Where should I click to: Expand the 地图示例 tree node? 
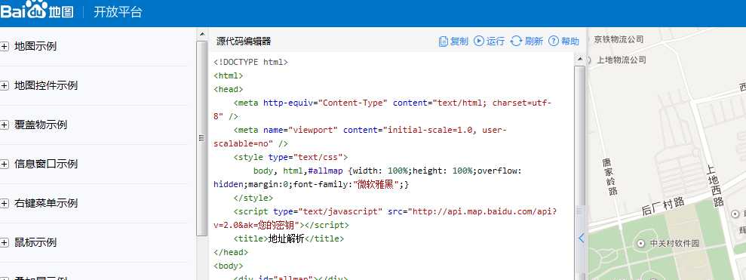coord(5,47)
